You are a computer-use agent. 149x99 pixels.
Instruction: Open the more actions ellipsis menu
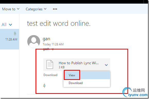(55, 9)
